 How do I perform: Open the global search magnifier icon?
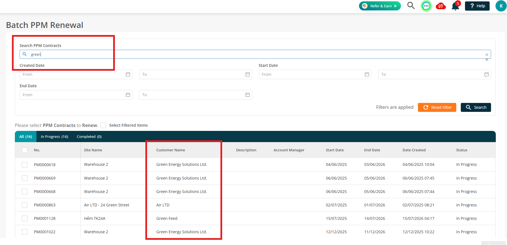411,6
